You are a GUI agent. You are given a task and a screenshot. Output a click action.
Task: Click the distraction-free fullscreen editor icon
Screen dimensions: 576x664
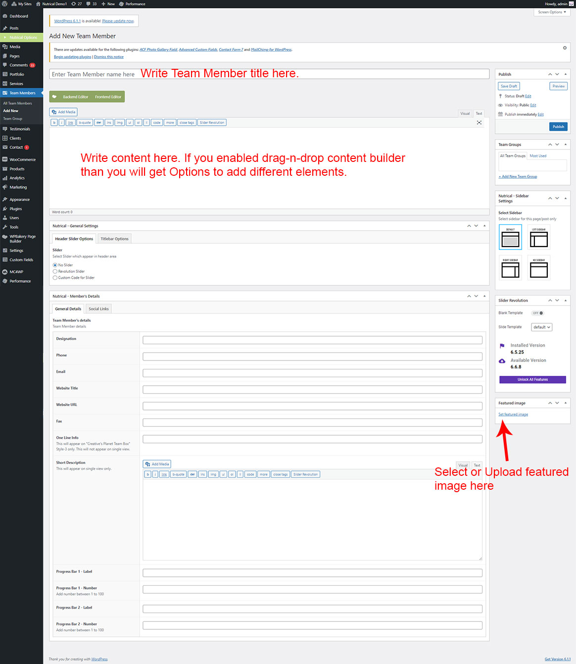(x=479, y=122)
